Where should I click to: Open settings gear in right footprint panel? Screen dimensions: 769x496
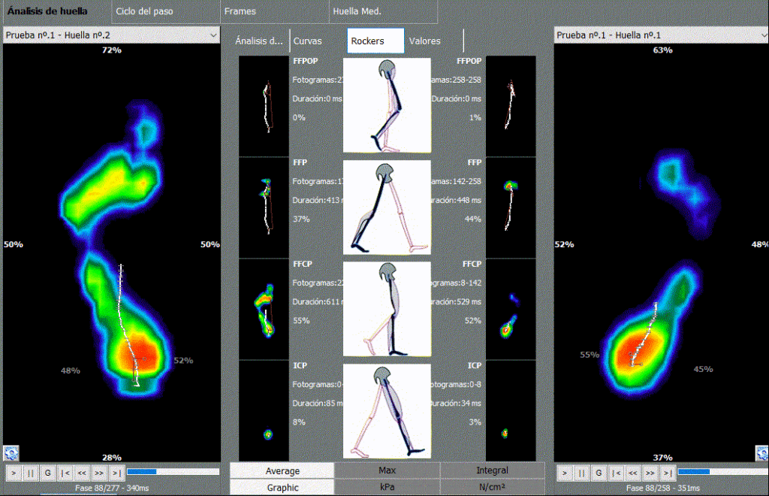click(761, 452)
